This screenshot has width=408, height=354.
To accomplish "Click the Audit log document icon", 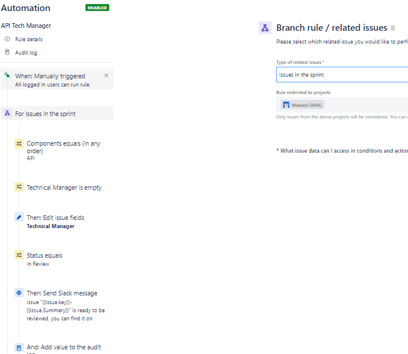I will (7, 52).
